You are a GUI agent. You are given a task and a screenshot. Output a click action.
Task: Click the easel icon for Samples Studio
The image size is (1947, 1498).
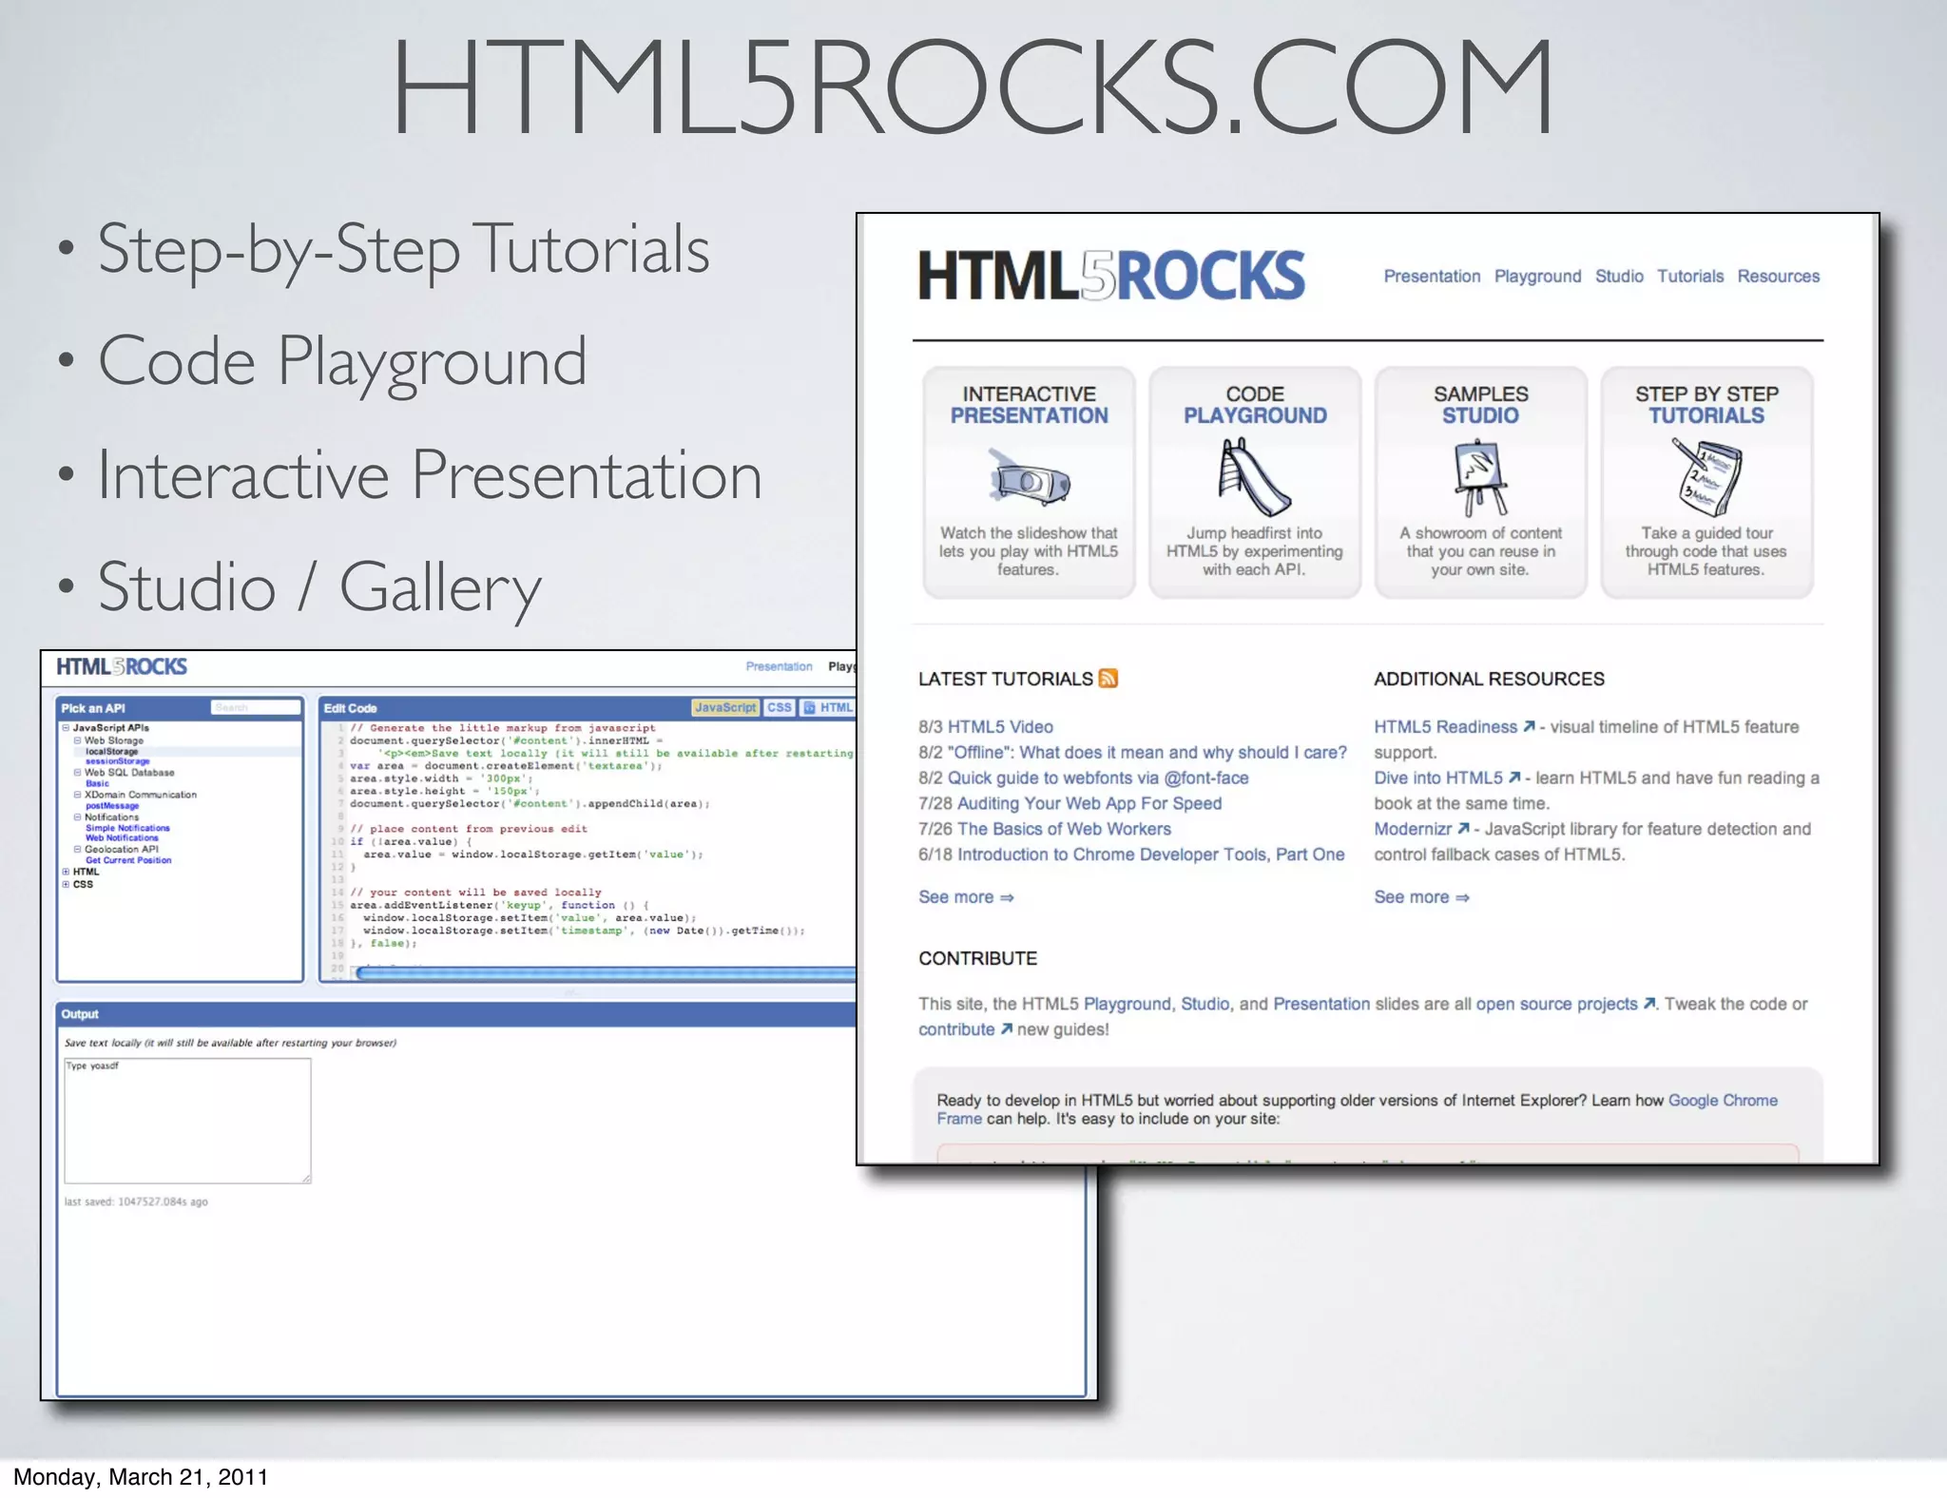point(1479,477)
